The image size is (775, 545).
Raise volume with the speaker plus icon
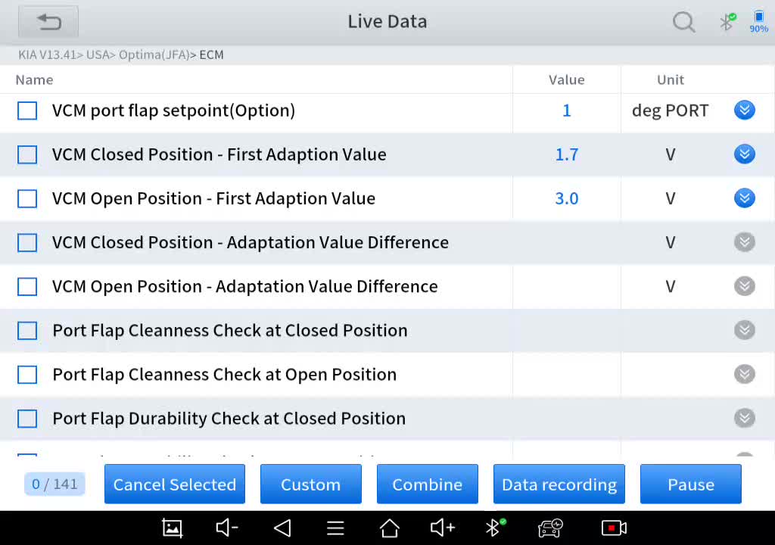point(442,528)
